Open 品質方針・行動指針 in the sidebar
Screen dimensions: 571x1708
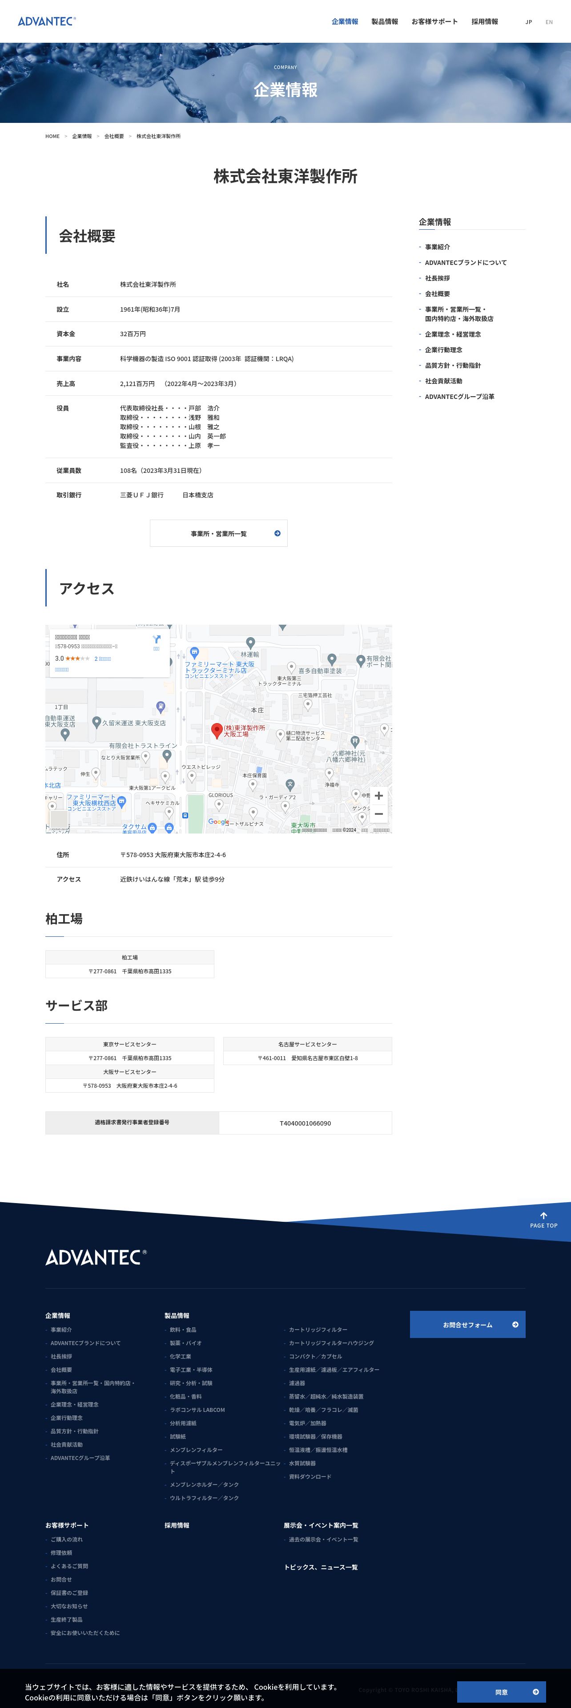click(x=453, y=366)
